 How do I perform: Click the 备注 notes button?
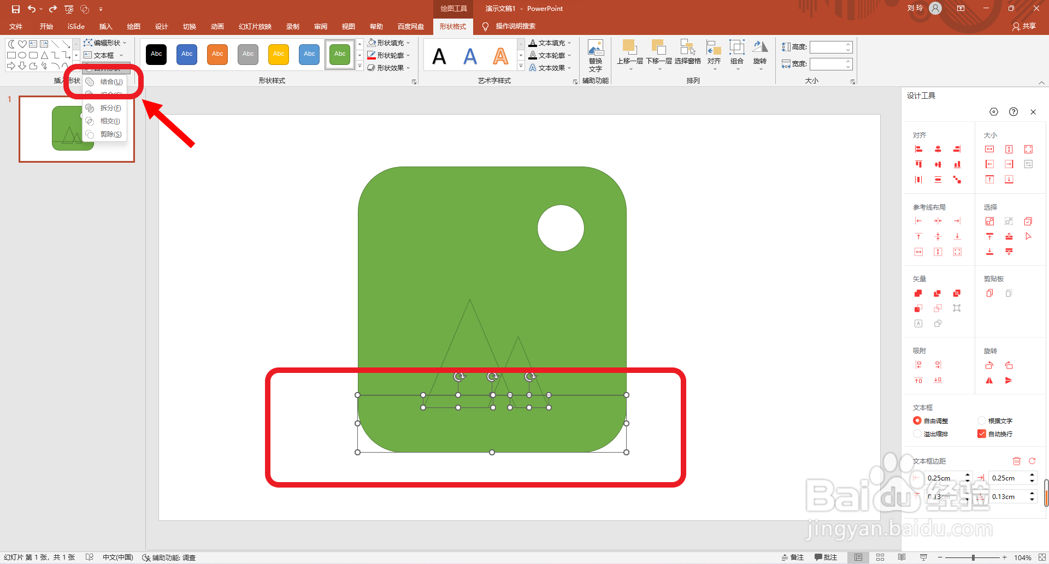coord(793,557)
